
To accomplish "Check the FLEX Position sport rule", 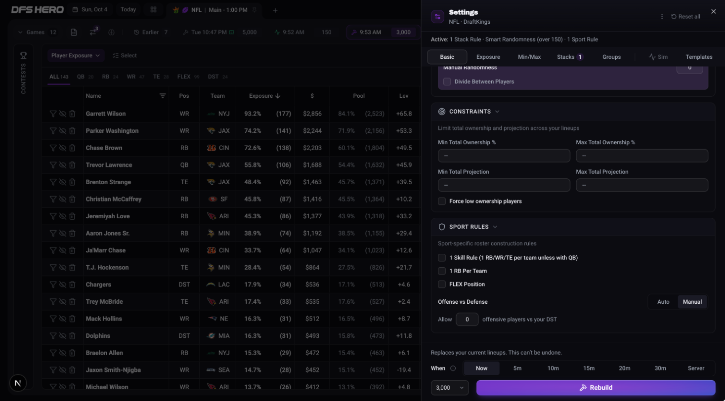I will pos(442,284).
